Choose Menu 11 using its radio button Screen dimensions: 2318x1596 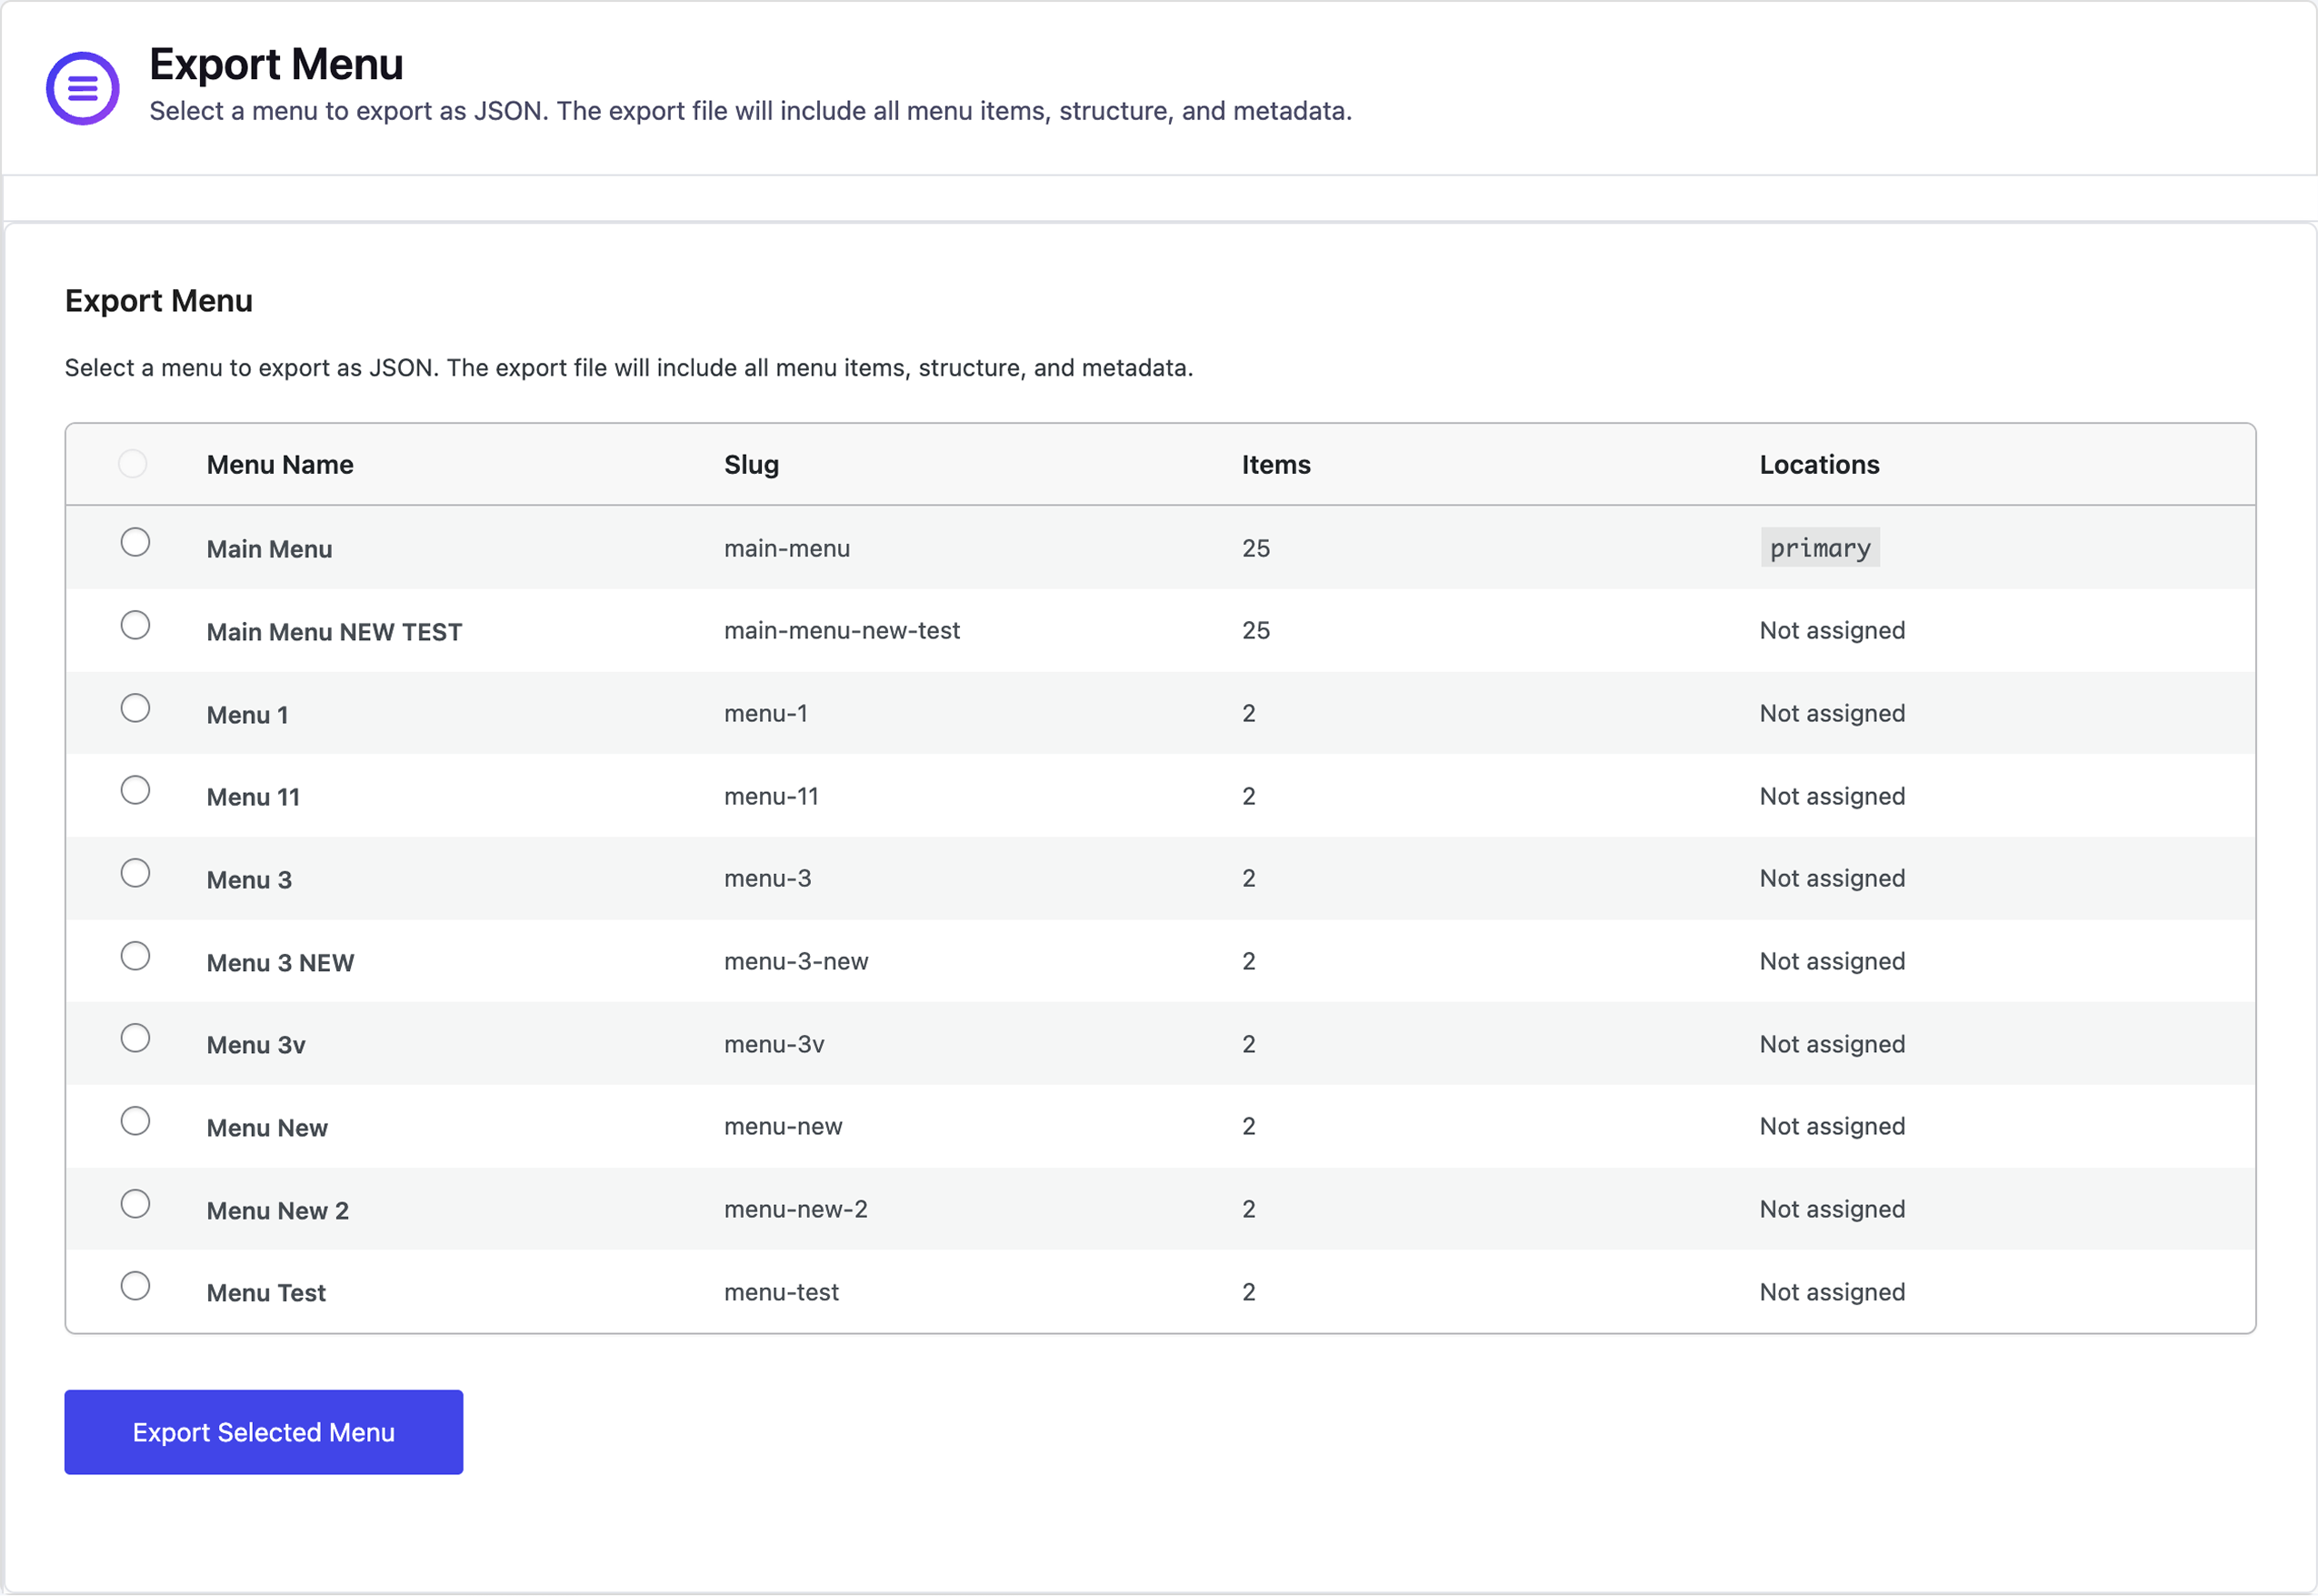tap(136, 789)
